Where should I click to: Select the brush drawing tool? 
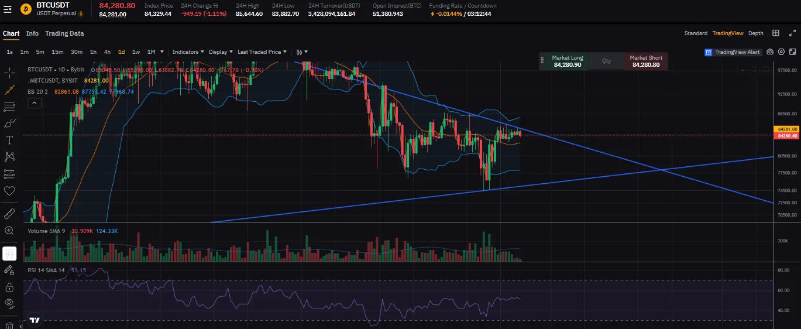coord(9,123)
